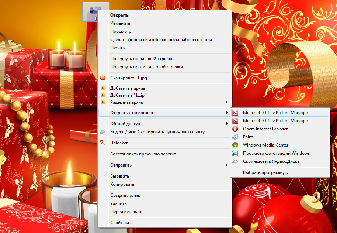Screen dimensions: 337x233
Task: Open with Скриншоты в Яндекс.Диске
Action: (280, 161)
